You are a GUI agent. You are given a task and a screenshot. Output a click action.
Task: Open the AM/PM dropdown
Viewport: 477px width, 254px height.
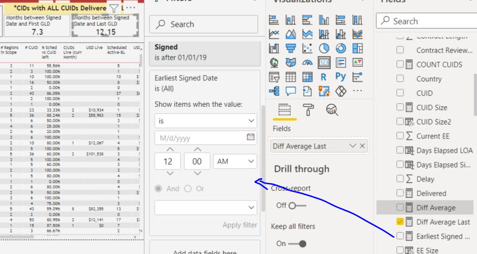tap(235, 162)
